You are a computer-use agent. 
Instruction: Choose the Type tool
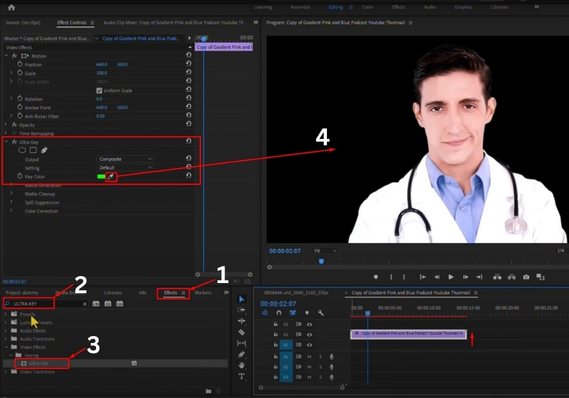coord(242,377)
